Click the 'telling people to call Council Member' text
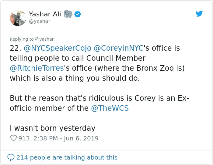Viewport: 213px width, 165px height. click(78, 58)
